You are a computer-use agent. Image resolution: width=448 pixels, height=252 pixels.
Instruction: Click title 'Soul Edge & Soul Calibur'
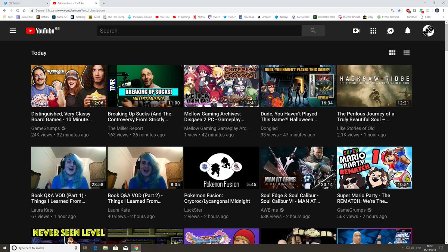[x=290, y=198]
